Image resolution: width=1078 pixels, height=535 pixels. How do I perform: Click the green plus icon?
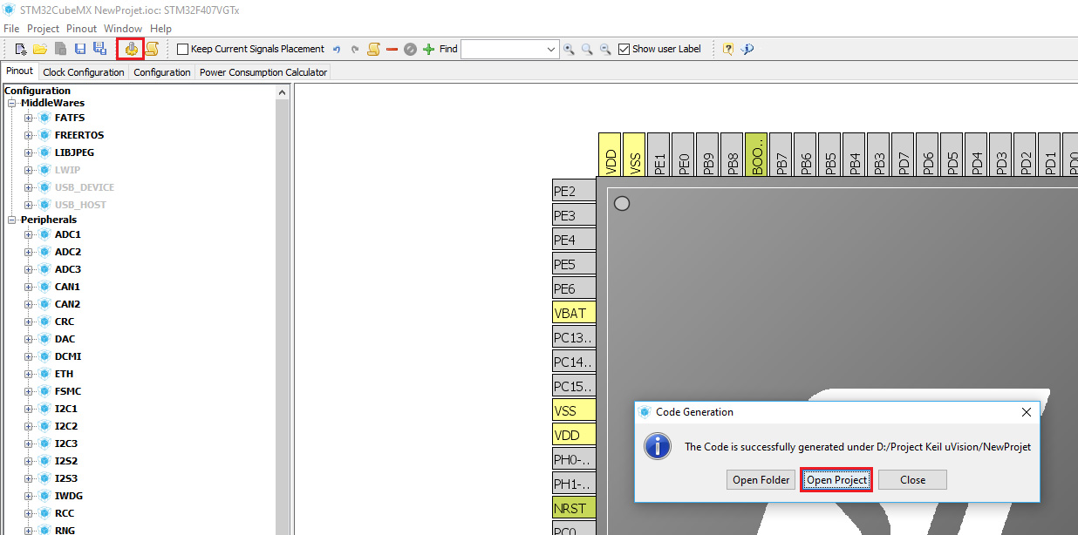click(x=428, y=49)
